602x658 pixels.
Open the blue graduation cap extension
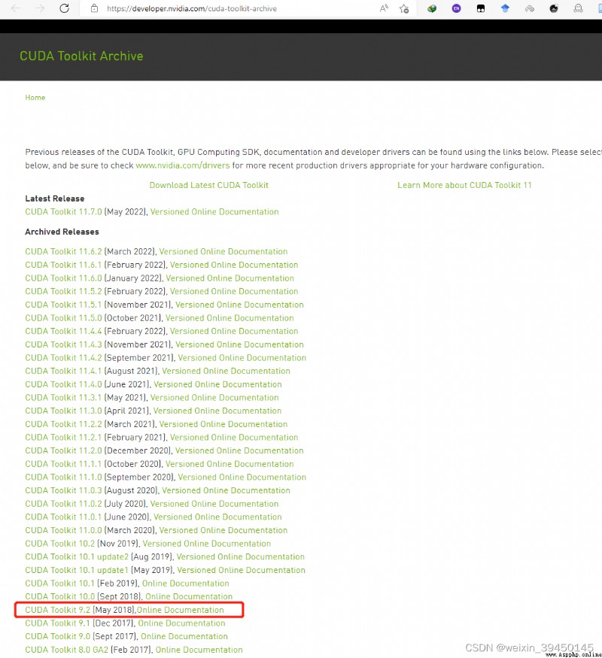(x=505, y=8)
